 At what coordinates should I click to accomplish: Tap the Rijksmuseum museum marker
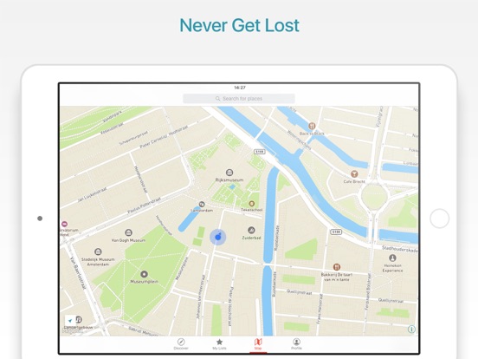click(229, 173)
